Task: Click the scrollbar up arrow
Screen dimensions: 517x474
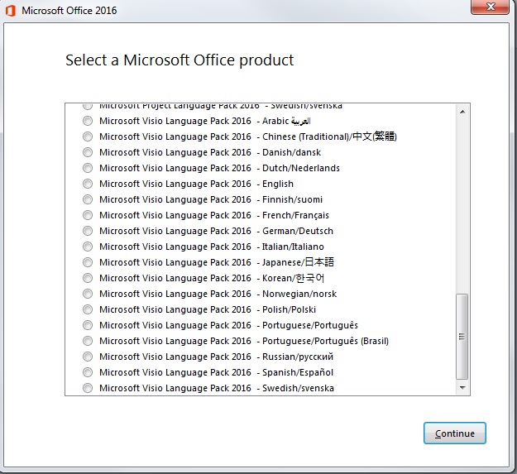Action: pos(462,112)
